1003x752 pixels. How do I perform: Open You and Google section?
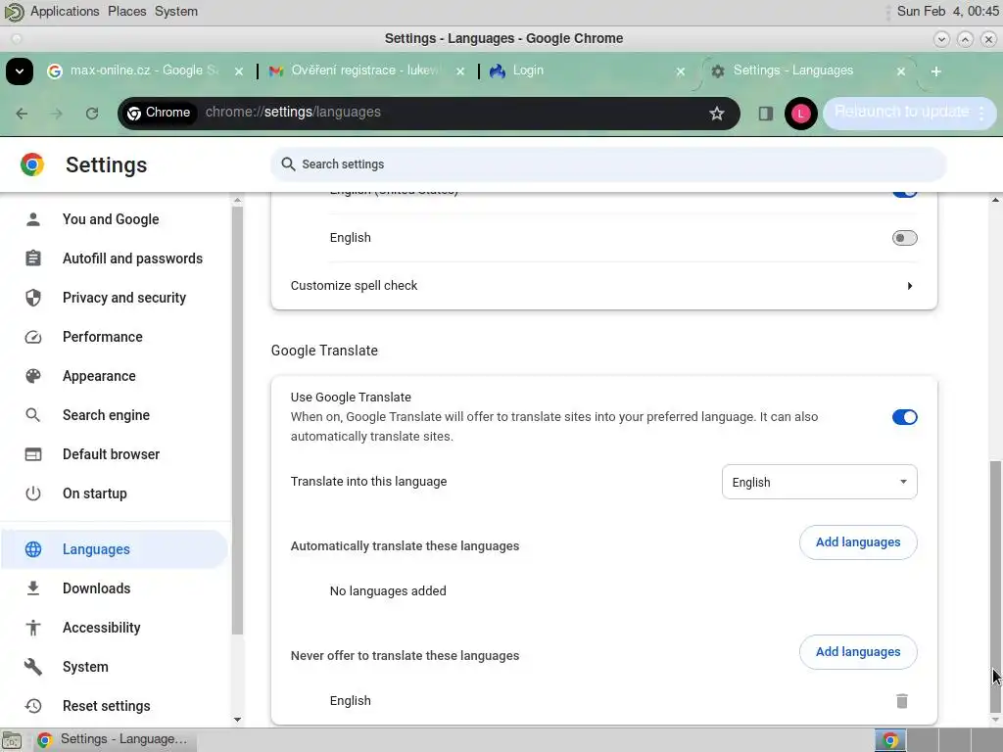coord(111,219)
